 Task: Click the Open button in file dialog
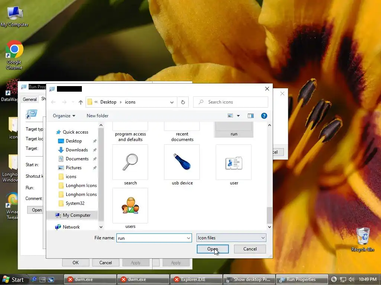pyautogui.click(x=212, y=249)
